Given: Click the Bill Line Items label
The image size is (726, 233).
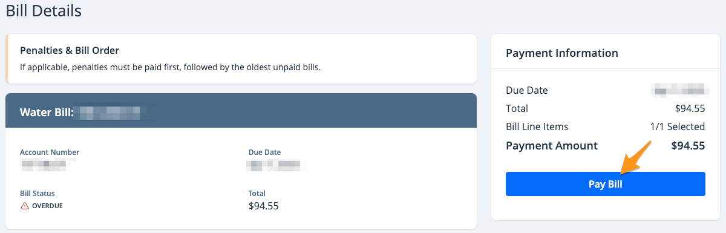Looking at the screenshot, I should pyautogui.click(x=537, y=127).
